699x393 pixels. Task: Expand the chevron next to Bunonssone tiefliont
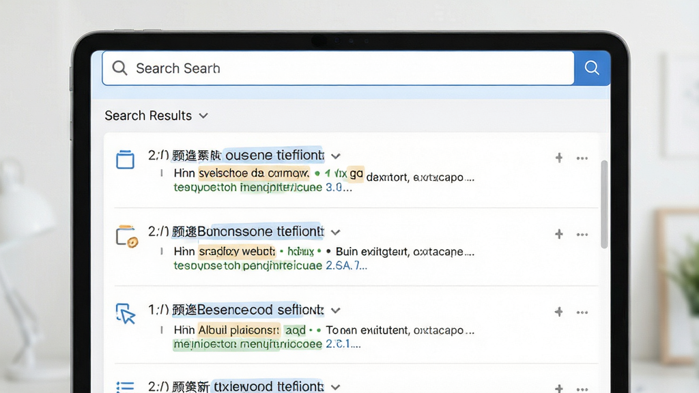336,232
